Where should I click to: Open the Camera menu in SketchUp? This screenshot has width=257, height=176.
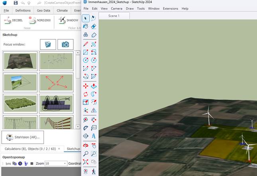tap(116, 8)
